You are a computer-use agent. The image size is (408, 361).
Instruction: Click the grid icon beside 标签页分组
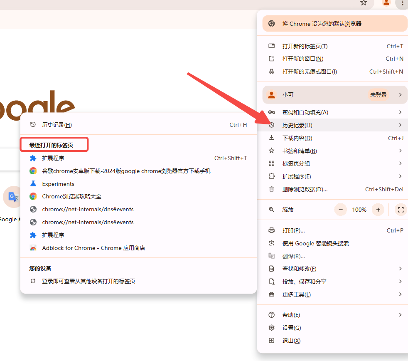pos(271,163)
